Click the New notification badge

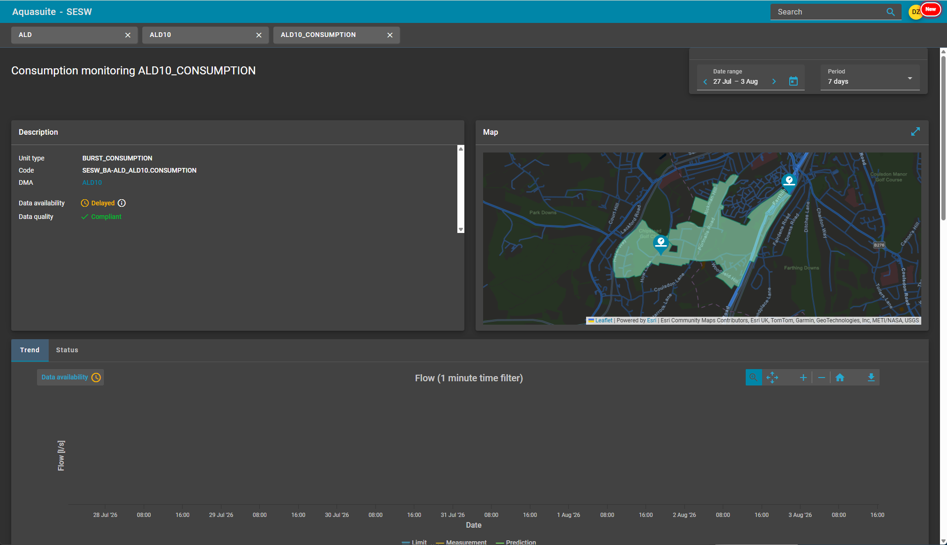pyautogui.click(x=931, y=9)
